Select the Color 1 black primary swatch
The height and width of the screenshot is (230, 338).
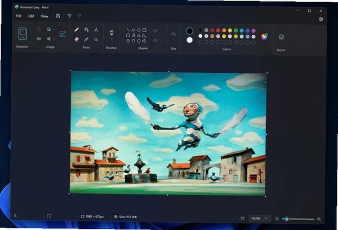[190, 31]
